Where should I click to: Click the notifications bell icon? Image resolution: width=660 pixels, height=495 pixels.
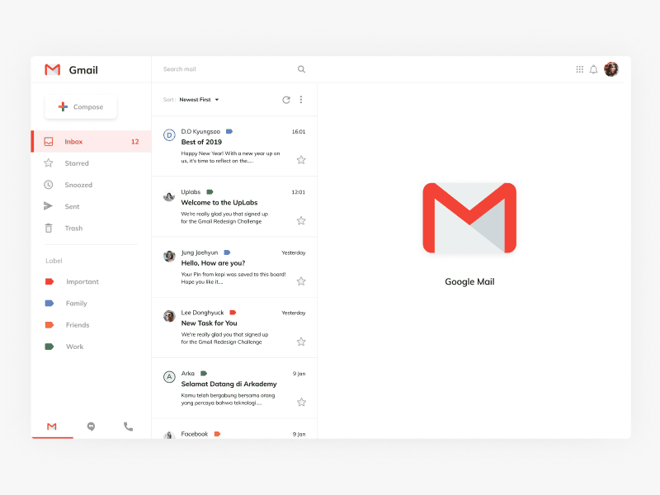[594, 69]
